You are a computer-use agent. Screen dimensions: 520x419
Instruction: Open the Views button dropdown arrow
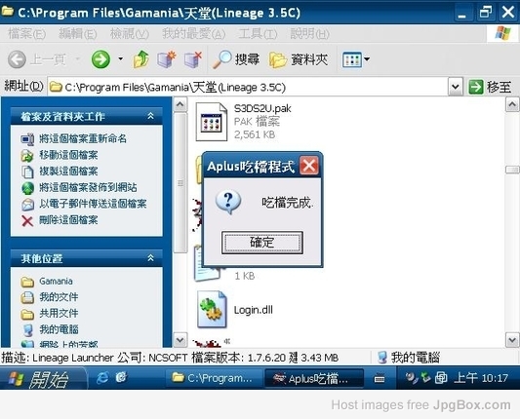click(367, 59)
